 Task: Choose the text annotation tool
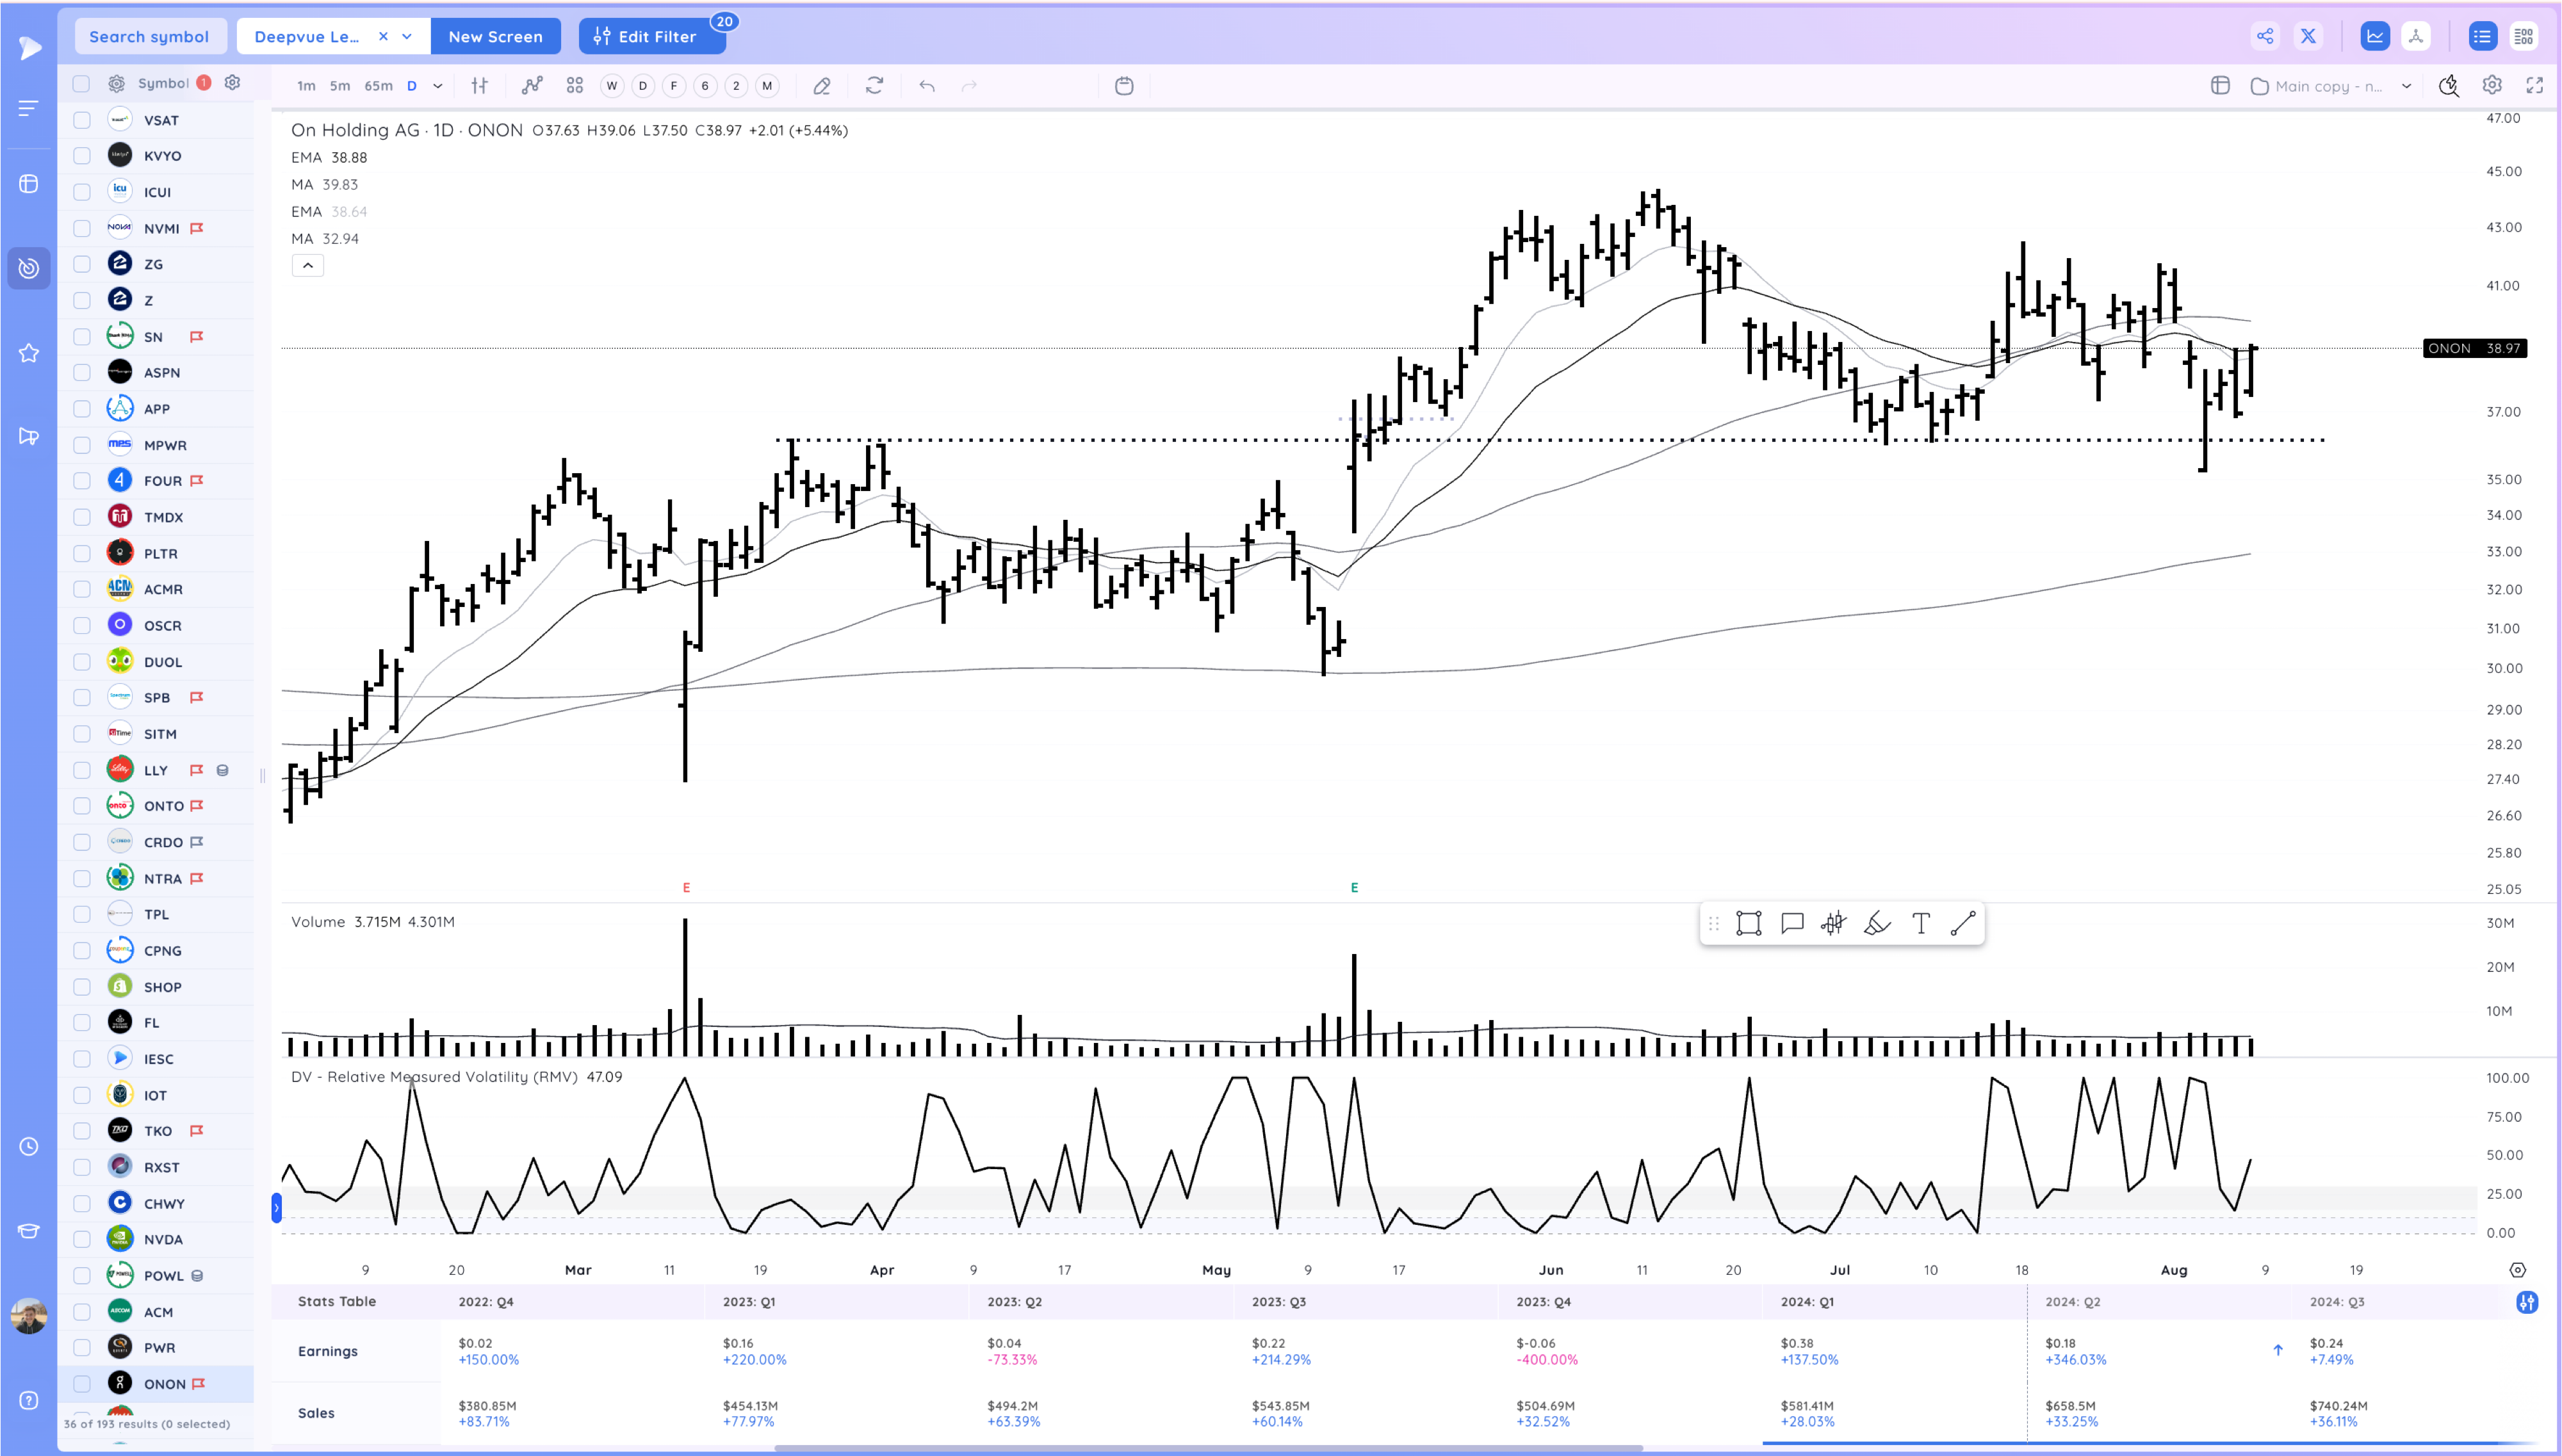coord(1920,923)
